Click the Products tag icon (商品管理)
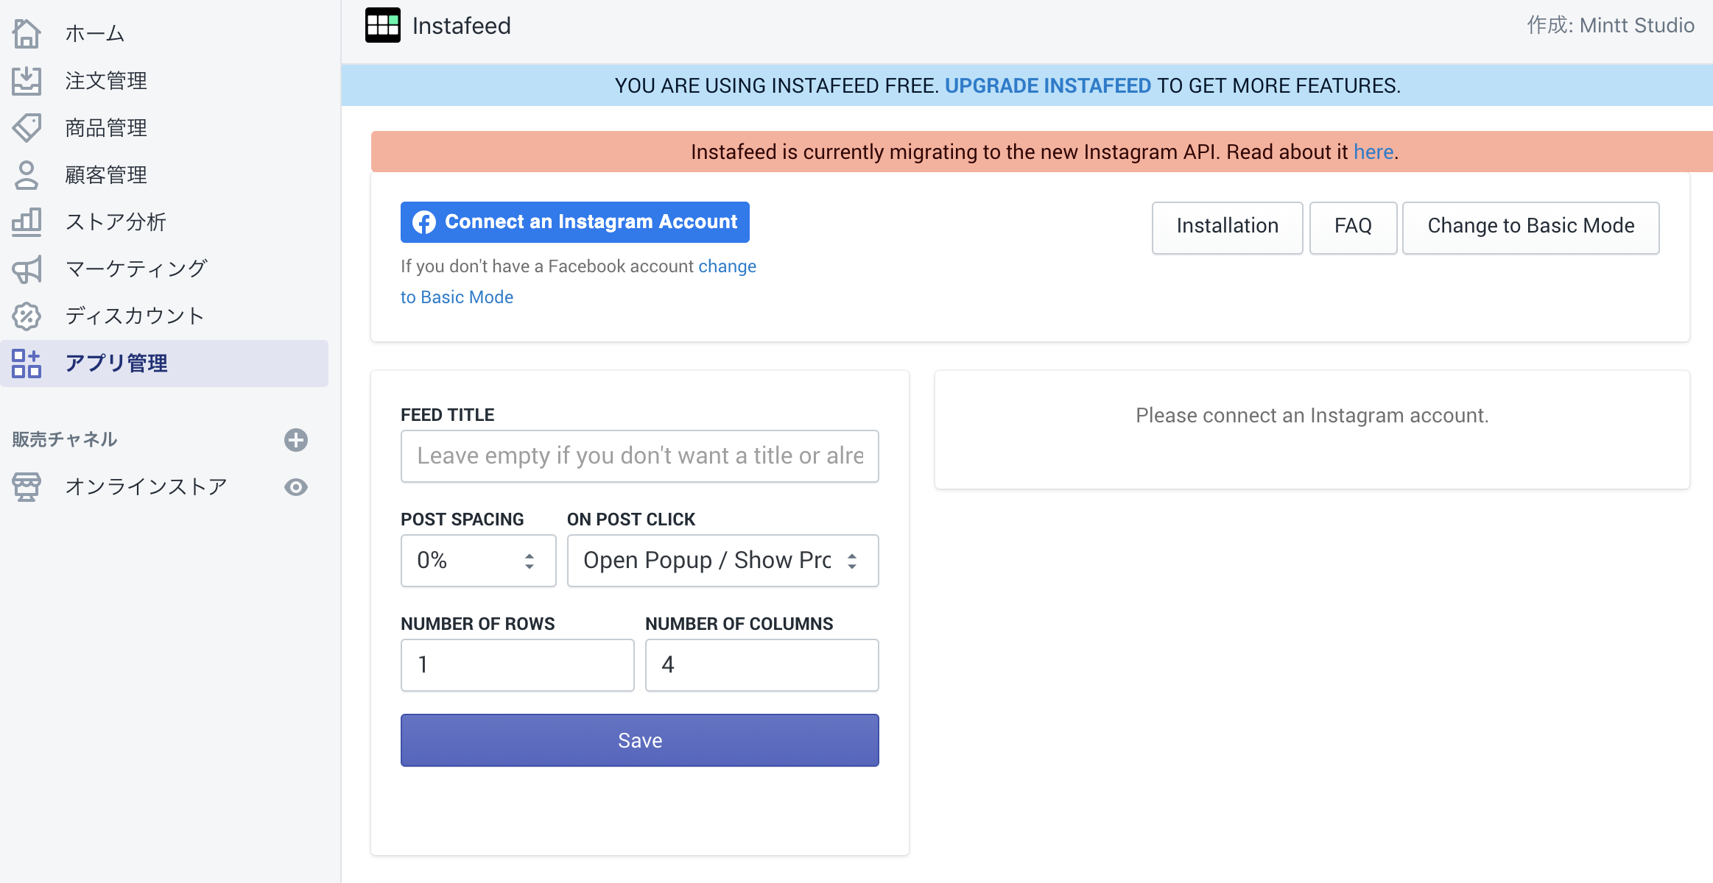The image size is (1713, 883). point(27,128)
